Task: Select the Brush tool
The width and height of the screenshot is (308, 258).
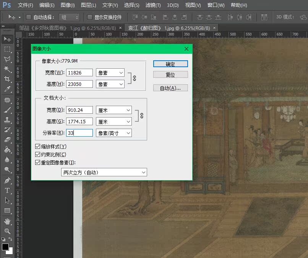Action: pos(7,110)
